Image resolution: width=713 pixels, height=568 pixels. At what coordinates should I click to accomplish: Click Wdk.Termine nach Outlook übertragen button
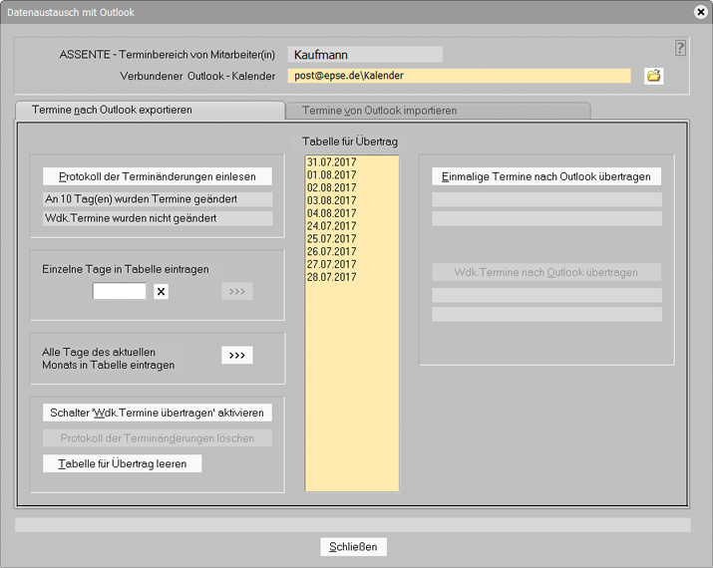tap(546, 272)
